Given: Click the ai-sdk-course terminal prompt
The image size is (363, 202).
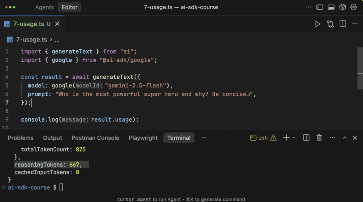Looking at the screenshot, I should [x=29, y=188].
